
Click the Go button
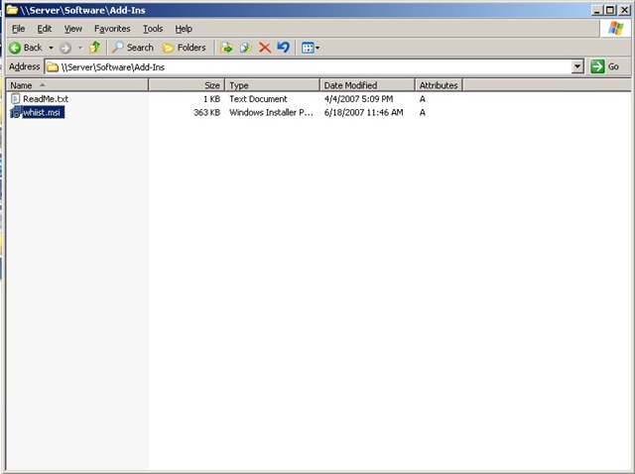[x=604, y=66]
